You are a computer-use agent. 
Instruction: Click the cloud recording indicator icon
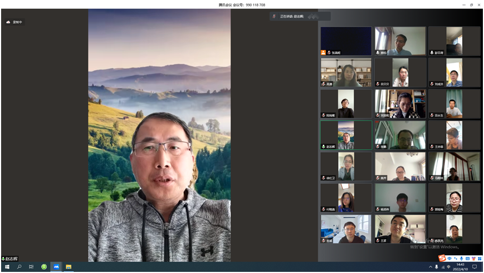(8, 22)
